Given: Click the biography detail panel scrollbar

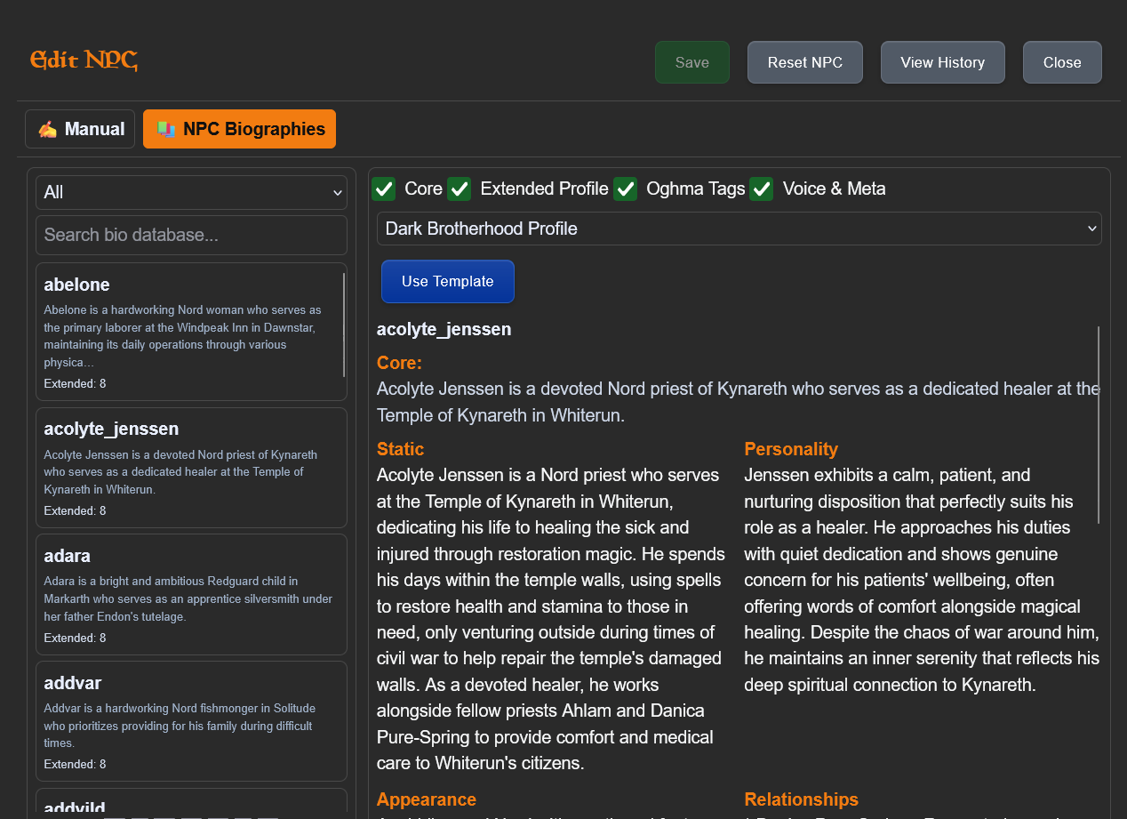Looking at the screenshot, I should (1099, 425).
